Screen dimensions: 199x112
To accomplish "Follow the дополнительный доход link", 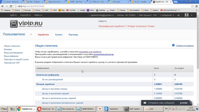I will [104, 54].
